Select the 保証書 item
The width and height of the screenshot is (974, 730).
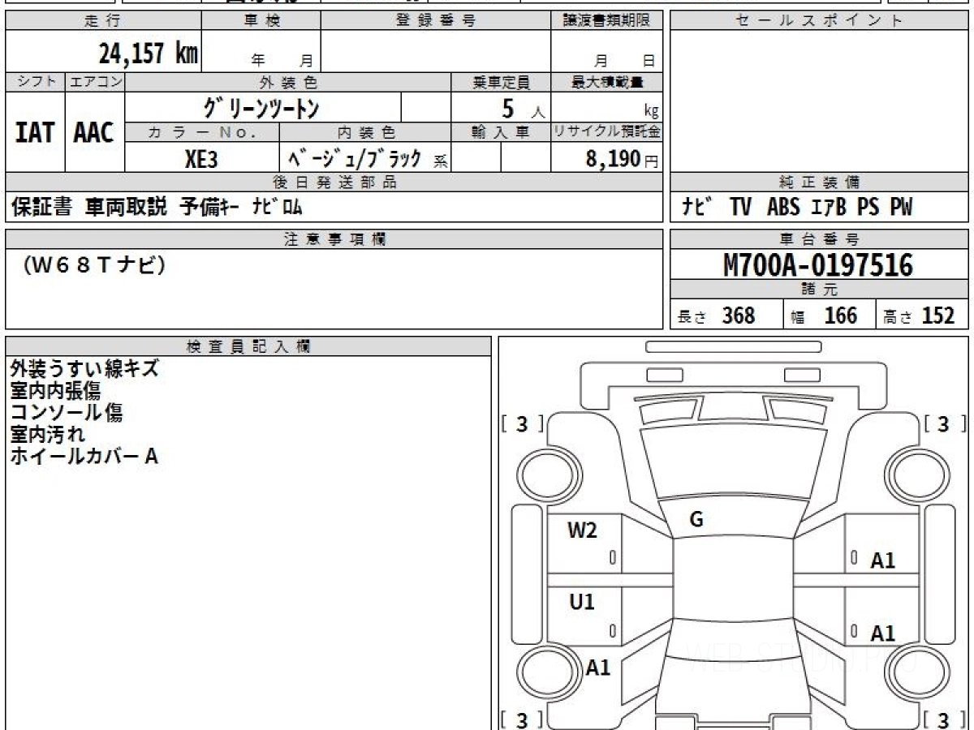(x=41, y=207)
